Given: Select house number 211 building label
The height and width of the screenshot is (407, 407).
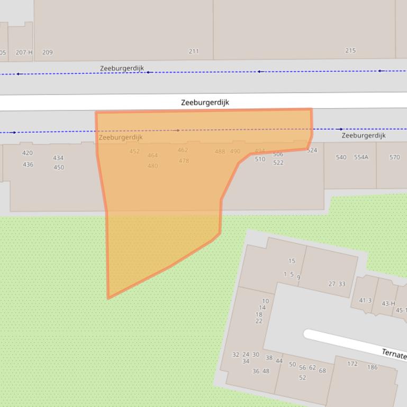Looking at the screenshot, I should point(194,51).
